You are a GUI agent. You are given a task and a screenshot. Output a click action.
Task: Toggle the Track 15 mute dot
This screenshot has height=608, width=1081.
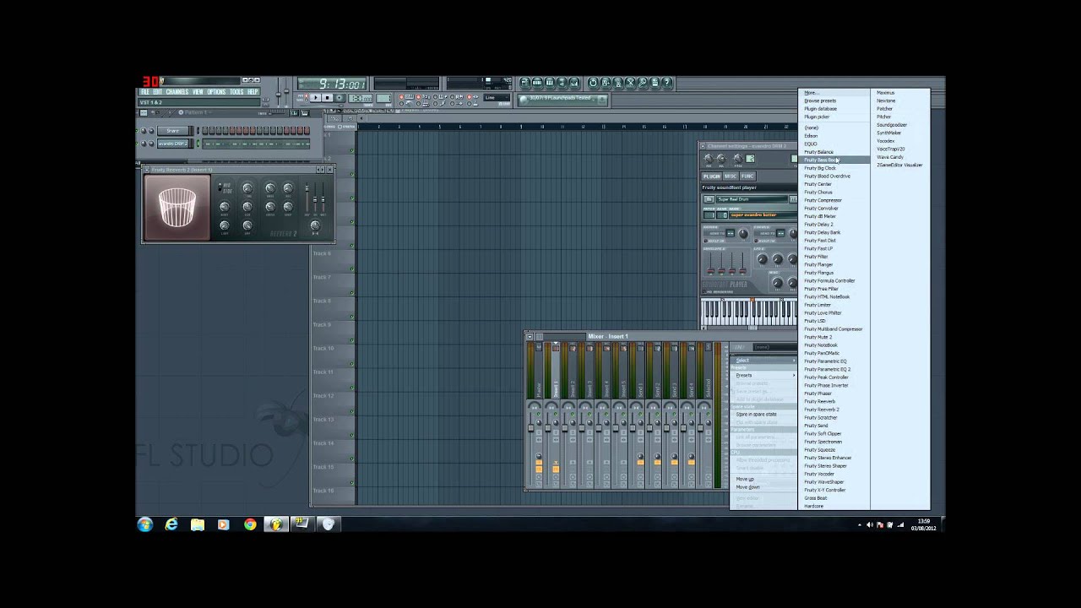[352, 482]
